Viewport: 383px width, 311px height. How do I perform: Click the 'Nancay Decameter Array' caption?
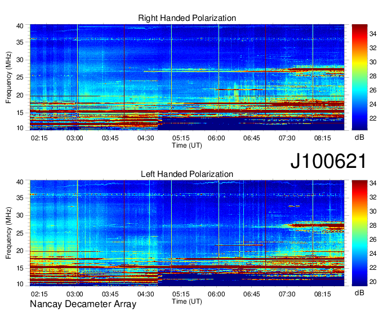click(83, 304)
